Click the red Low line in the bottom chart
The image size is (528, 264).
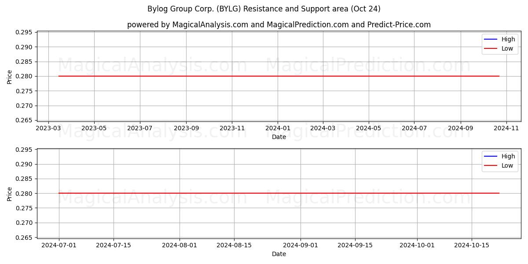(x=279, y=193)
